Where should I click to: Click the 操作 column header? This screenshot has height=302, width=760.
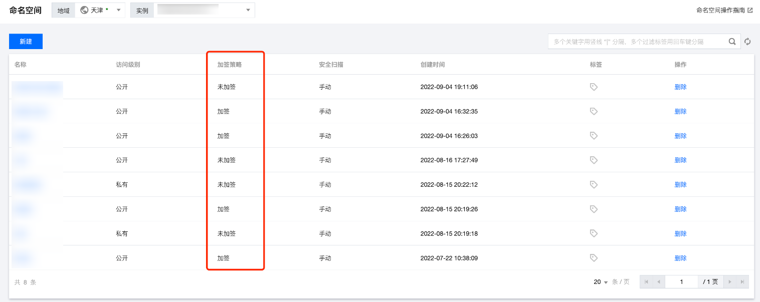(x=680, y=65)
